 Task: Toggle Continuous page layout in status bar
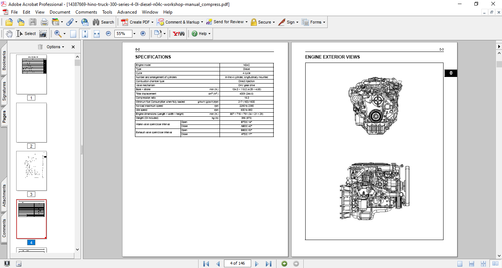[x=472, y=264]
